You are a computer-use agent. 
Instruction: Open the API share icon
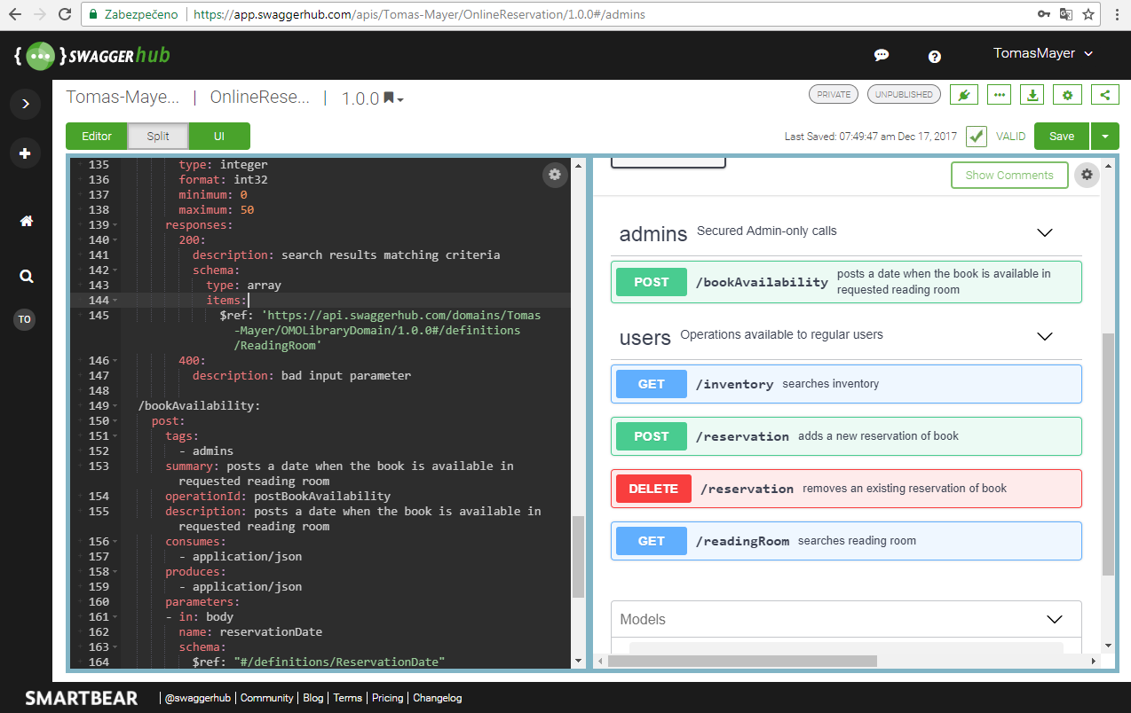(1104, 95)
